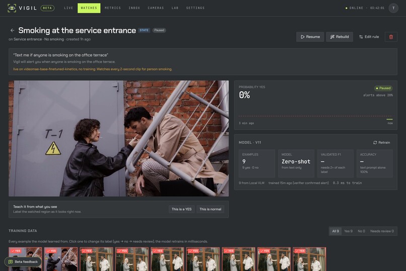The image size is (406, 271).
Task: Click '9 from Local VLM' text
Action: [251, 183]
